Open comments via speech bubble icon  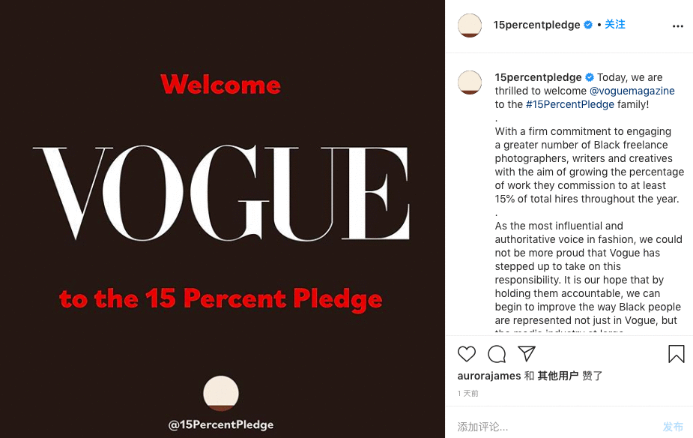click(x=497, y=354)
